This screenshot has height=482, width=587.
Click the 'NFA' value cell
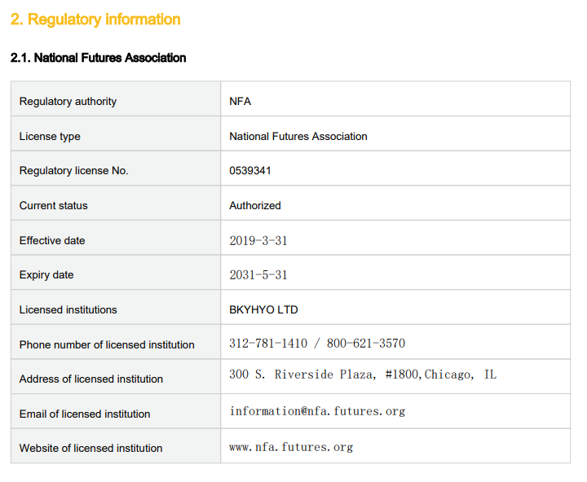pyautogui.click(x=395, y=99)
